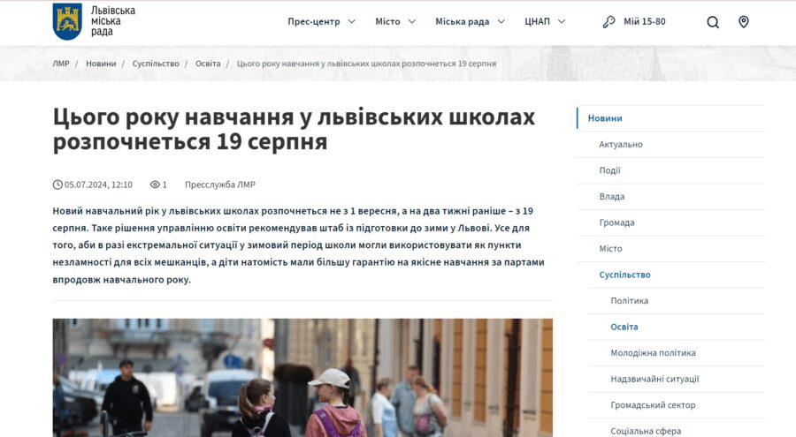Open Події in the sidebar

pyautogui.click(x=609, y=170)
